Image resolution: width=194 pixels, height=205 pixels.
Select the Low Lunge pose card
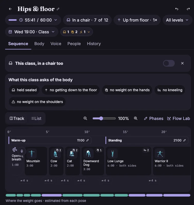(x=129, y=161)
